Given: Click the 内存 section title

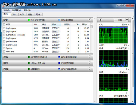Looking at the screenshot, I should pyautogui.click(x=6, y=69).
